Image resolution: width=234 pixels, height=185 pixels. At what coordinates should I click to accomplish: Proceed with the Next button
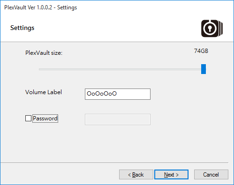coord(171,174)
